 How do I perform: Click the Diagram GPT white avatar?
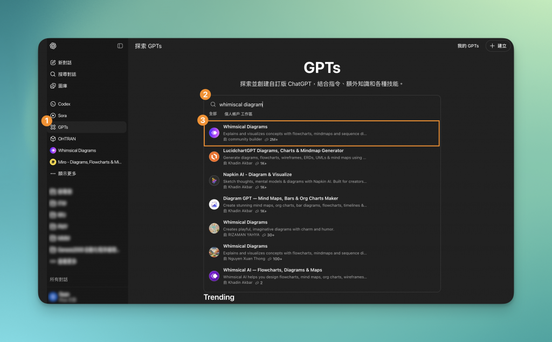coord(214,204)
